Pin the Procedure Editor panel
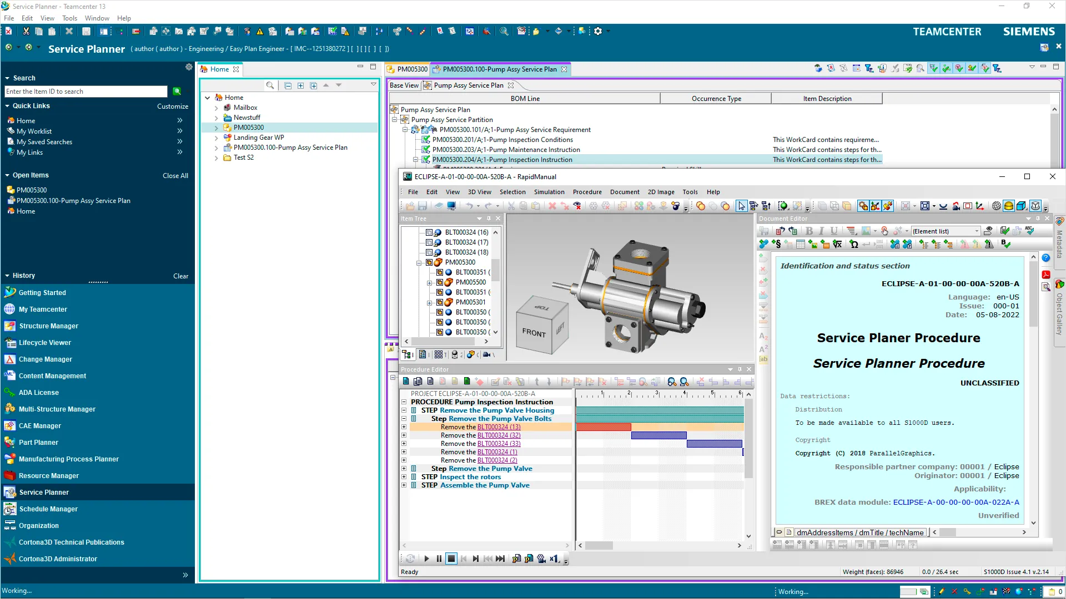This screenshot has height=599, width=1066. [740, 369]
